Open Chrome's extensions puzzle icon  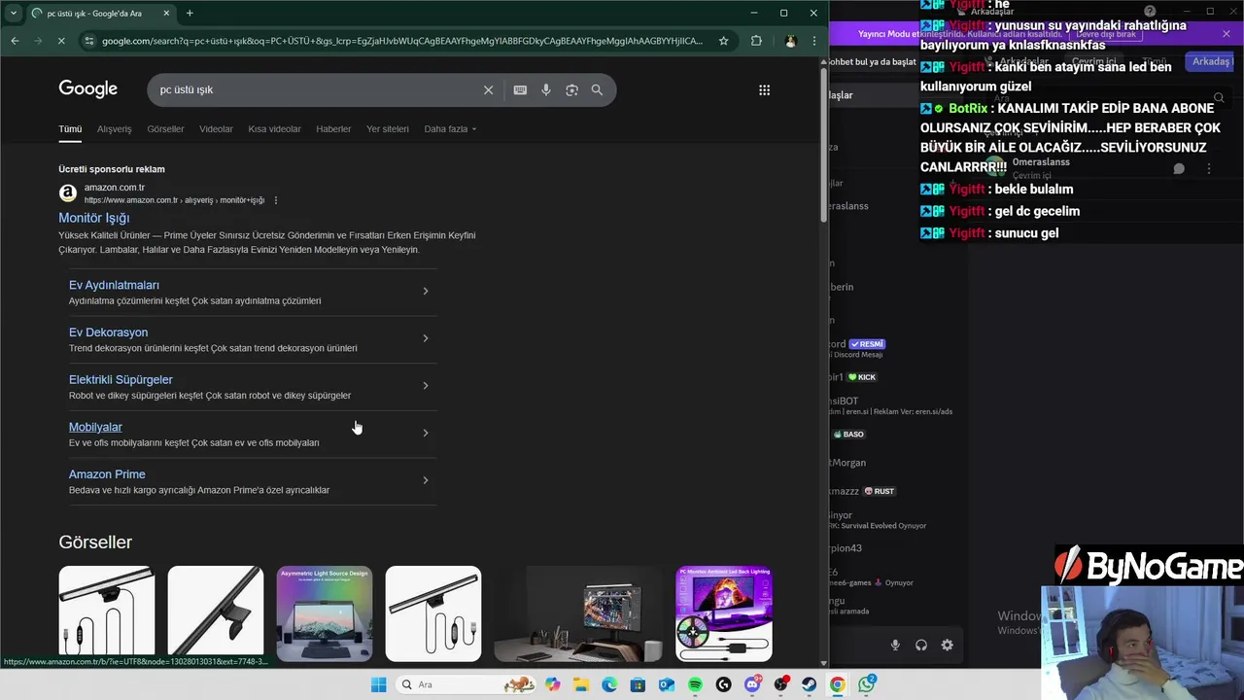tap(756, 41)
